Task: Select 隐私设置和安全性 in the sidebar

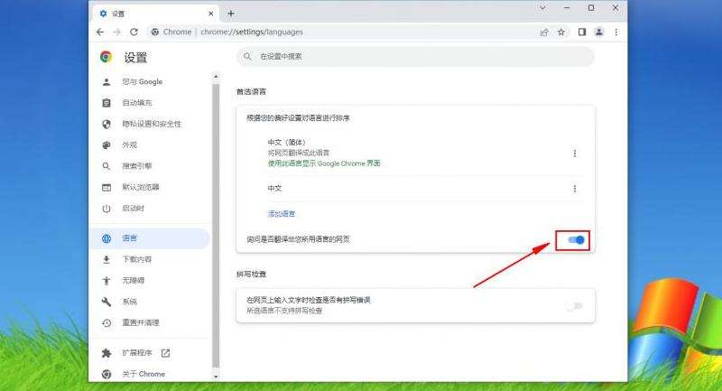Action: [152, 124]
